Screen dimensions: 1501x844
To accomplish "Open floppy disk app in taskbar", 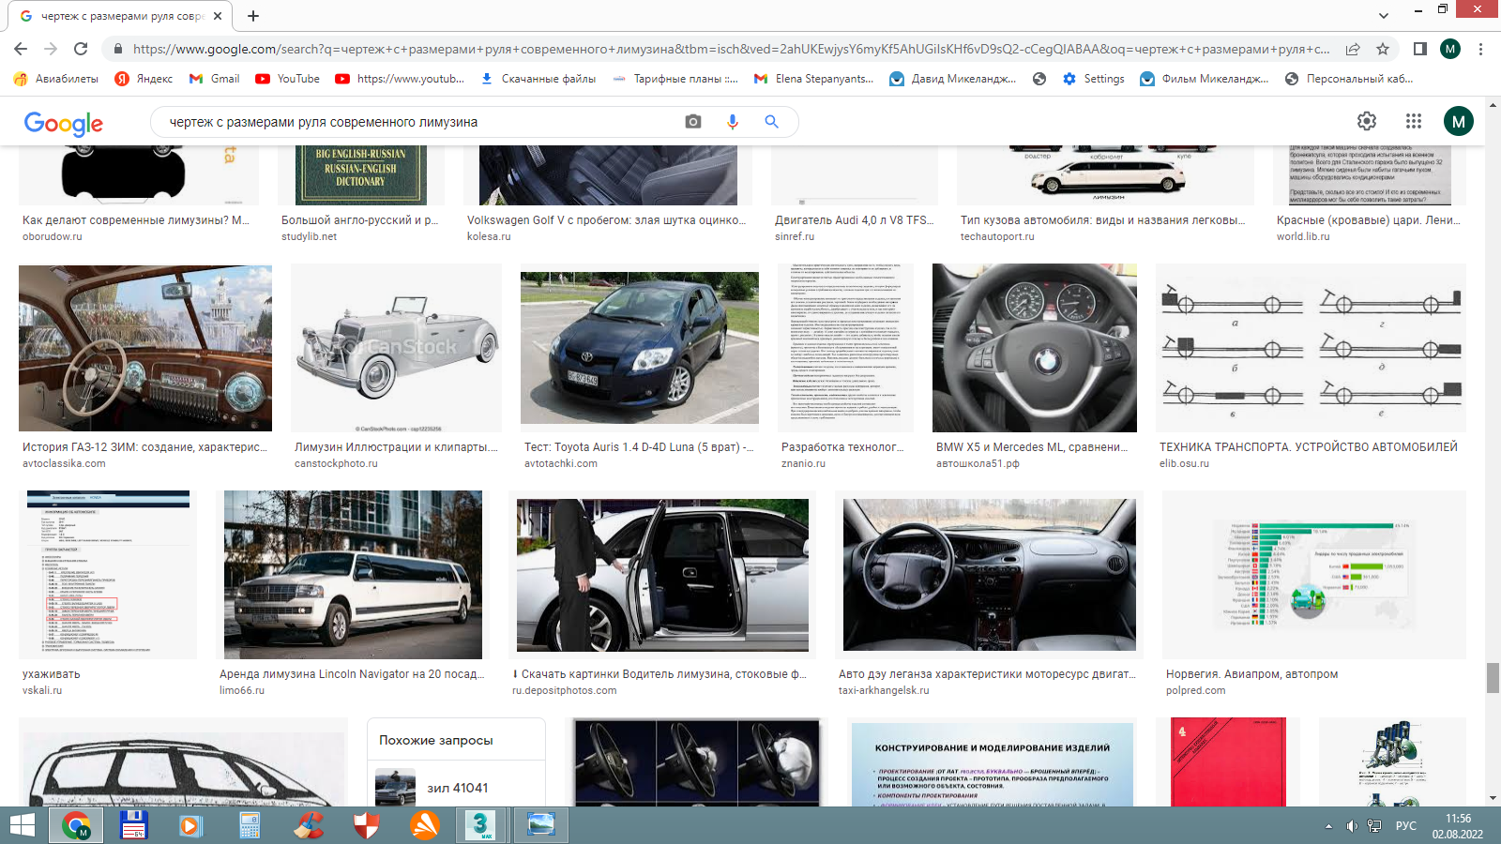I will 133,825.
